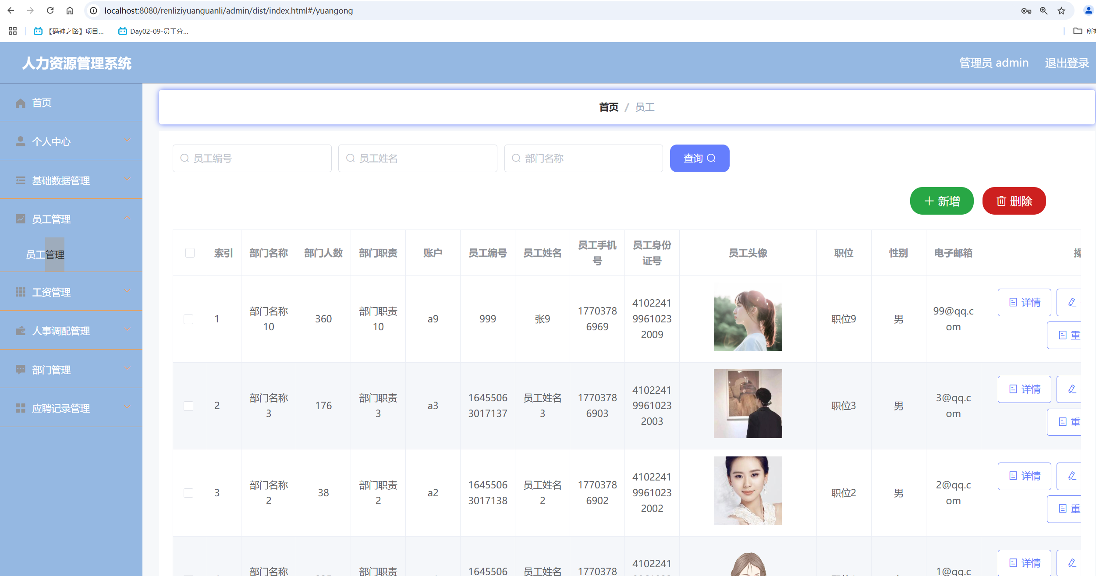1096x576 pixels.
Task: Click the 职位9 cell
Action: point(844,319)
